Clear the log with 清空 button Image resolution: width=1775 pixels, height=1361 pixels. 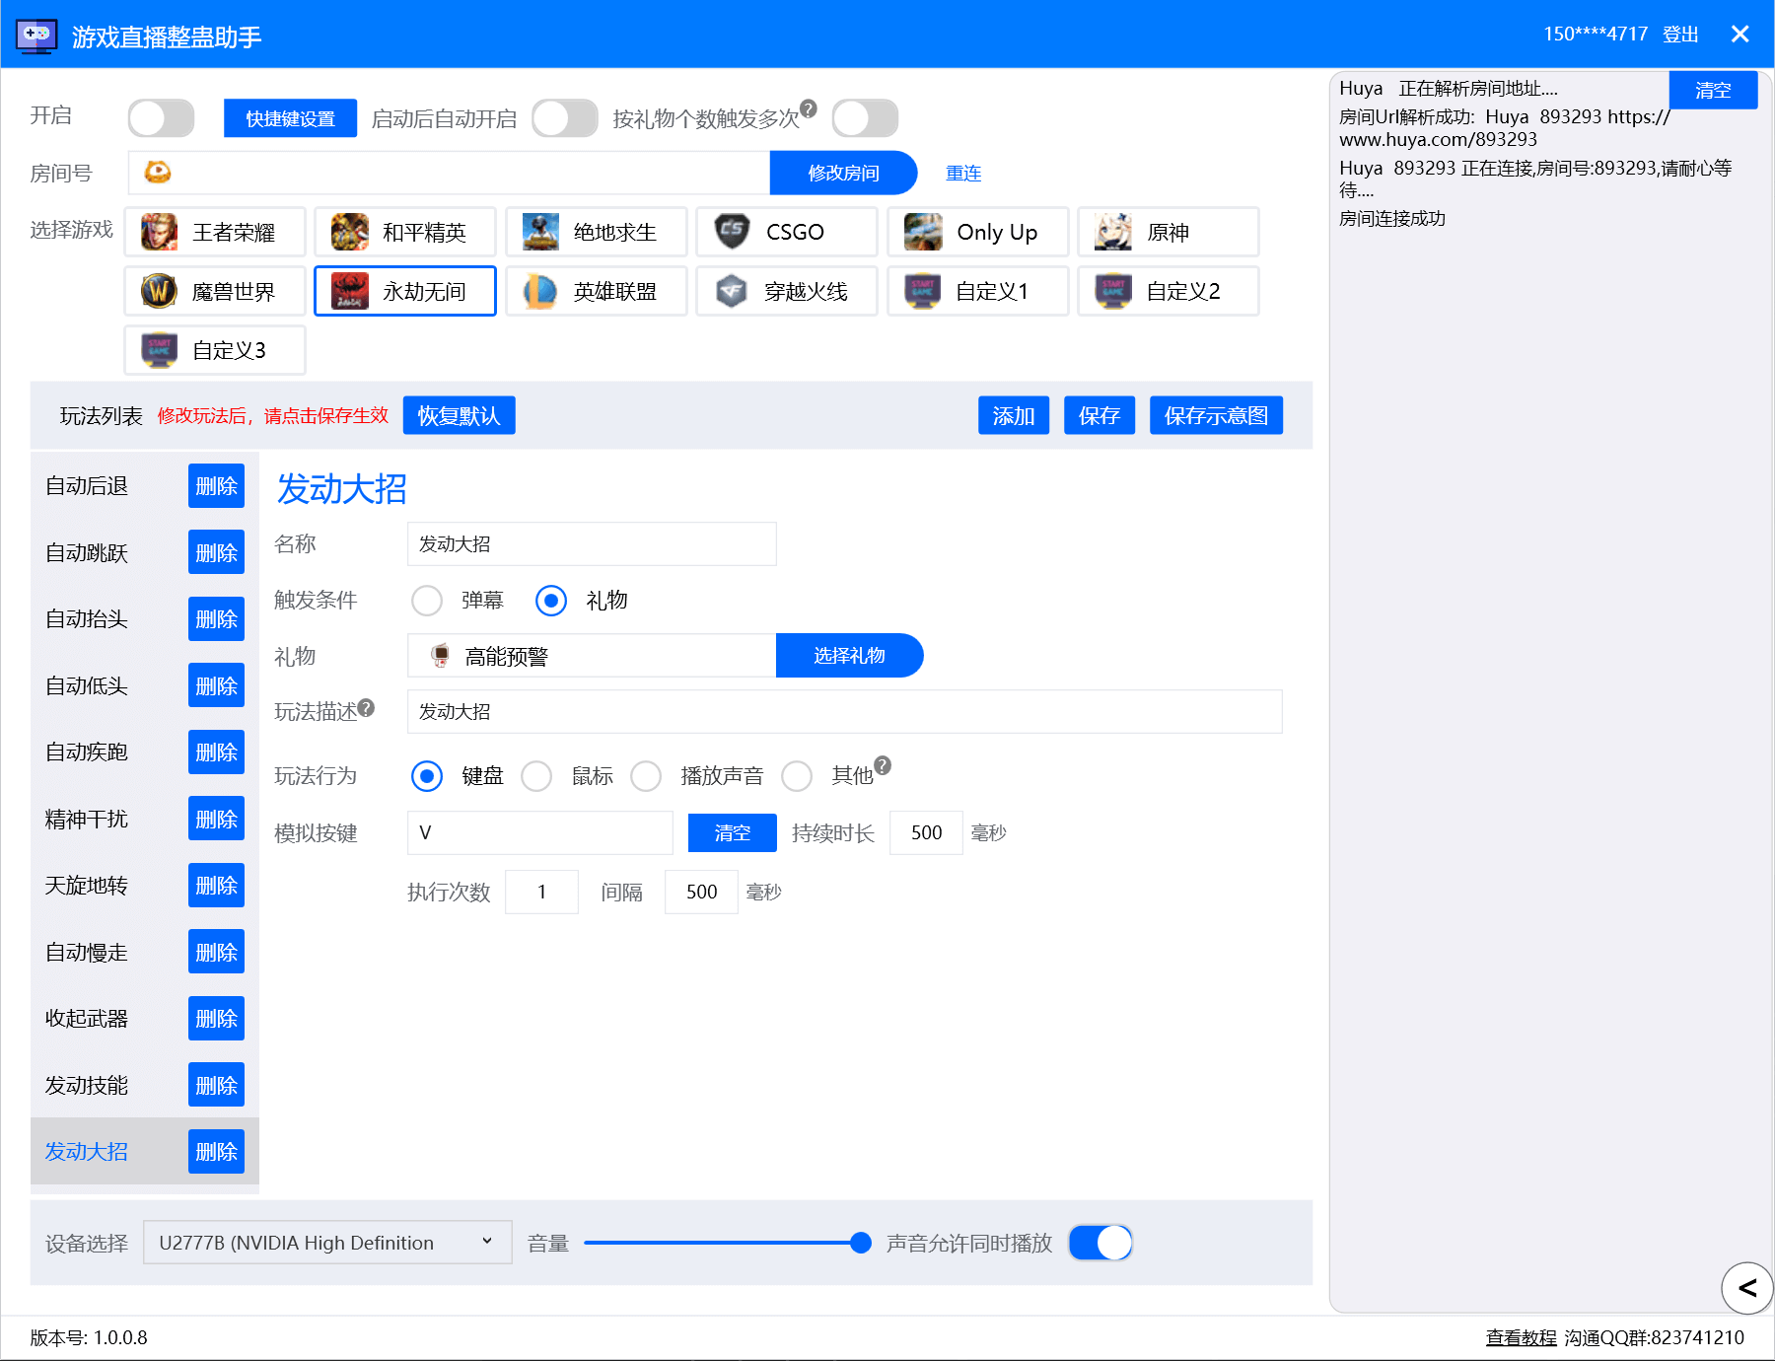tap(1713, 90)
